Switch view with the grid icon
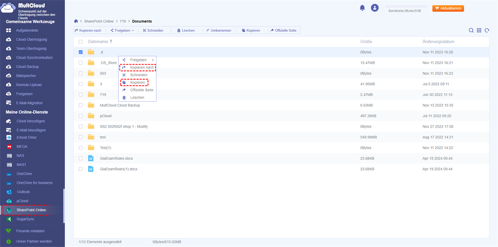This screenshot has height=247, width=498. 479,30
